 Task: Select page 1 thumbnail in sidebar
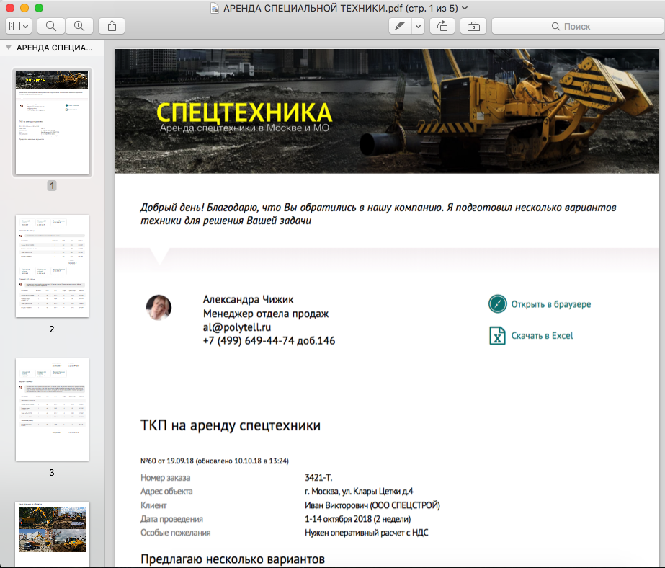coord(52,122)
